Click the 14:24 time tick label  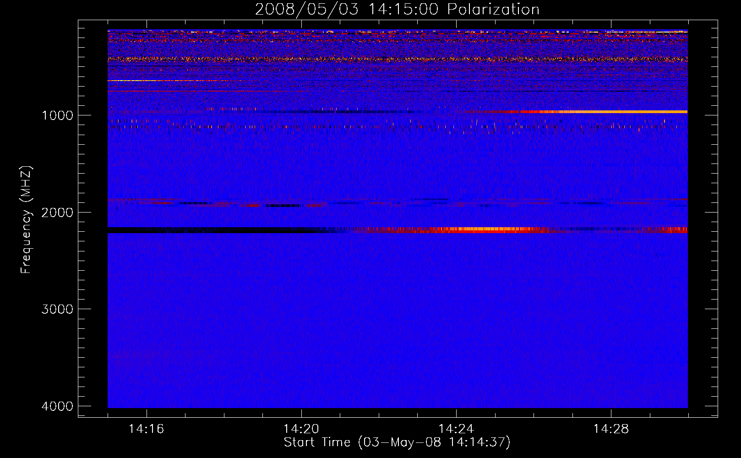[x=456, y=429]
